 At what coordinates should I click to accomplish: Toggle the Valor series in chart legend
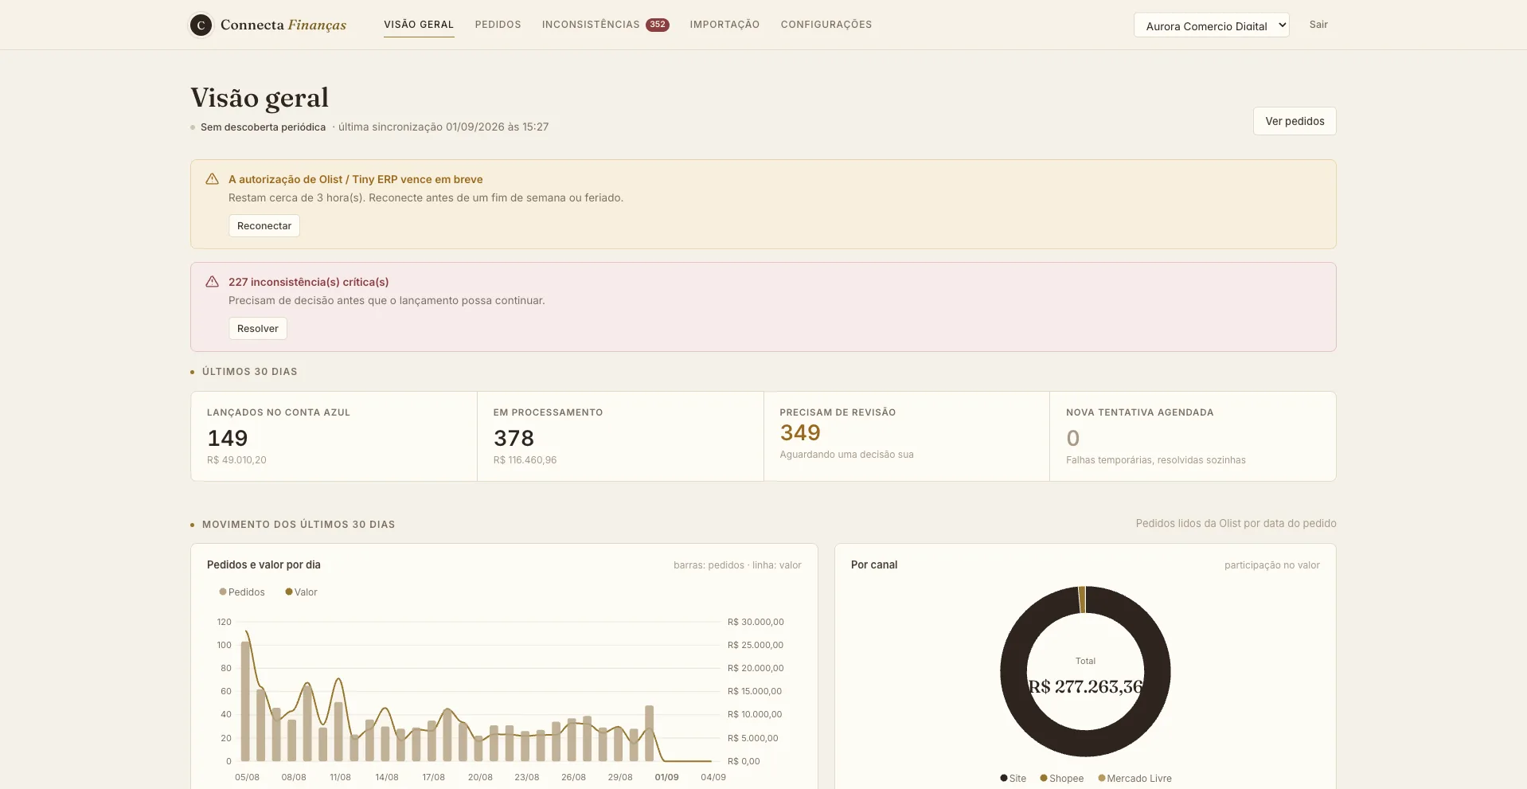(301, 592)
